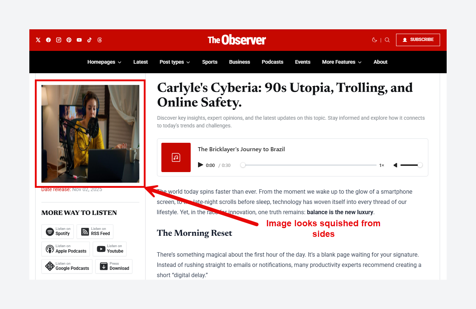Play the Bricklayer's Journey episode

coord(200,165)
